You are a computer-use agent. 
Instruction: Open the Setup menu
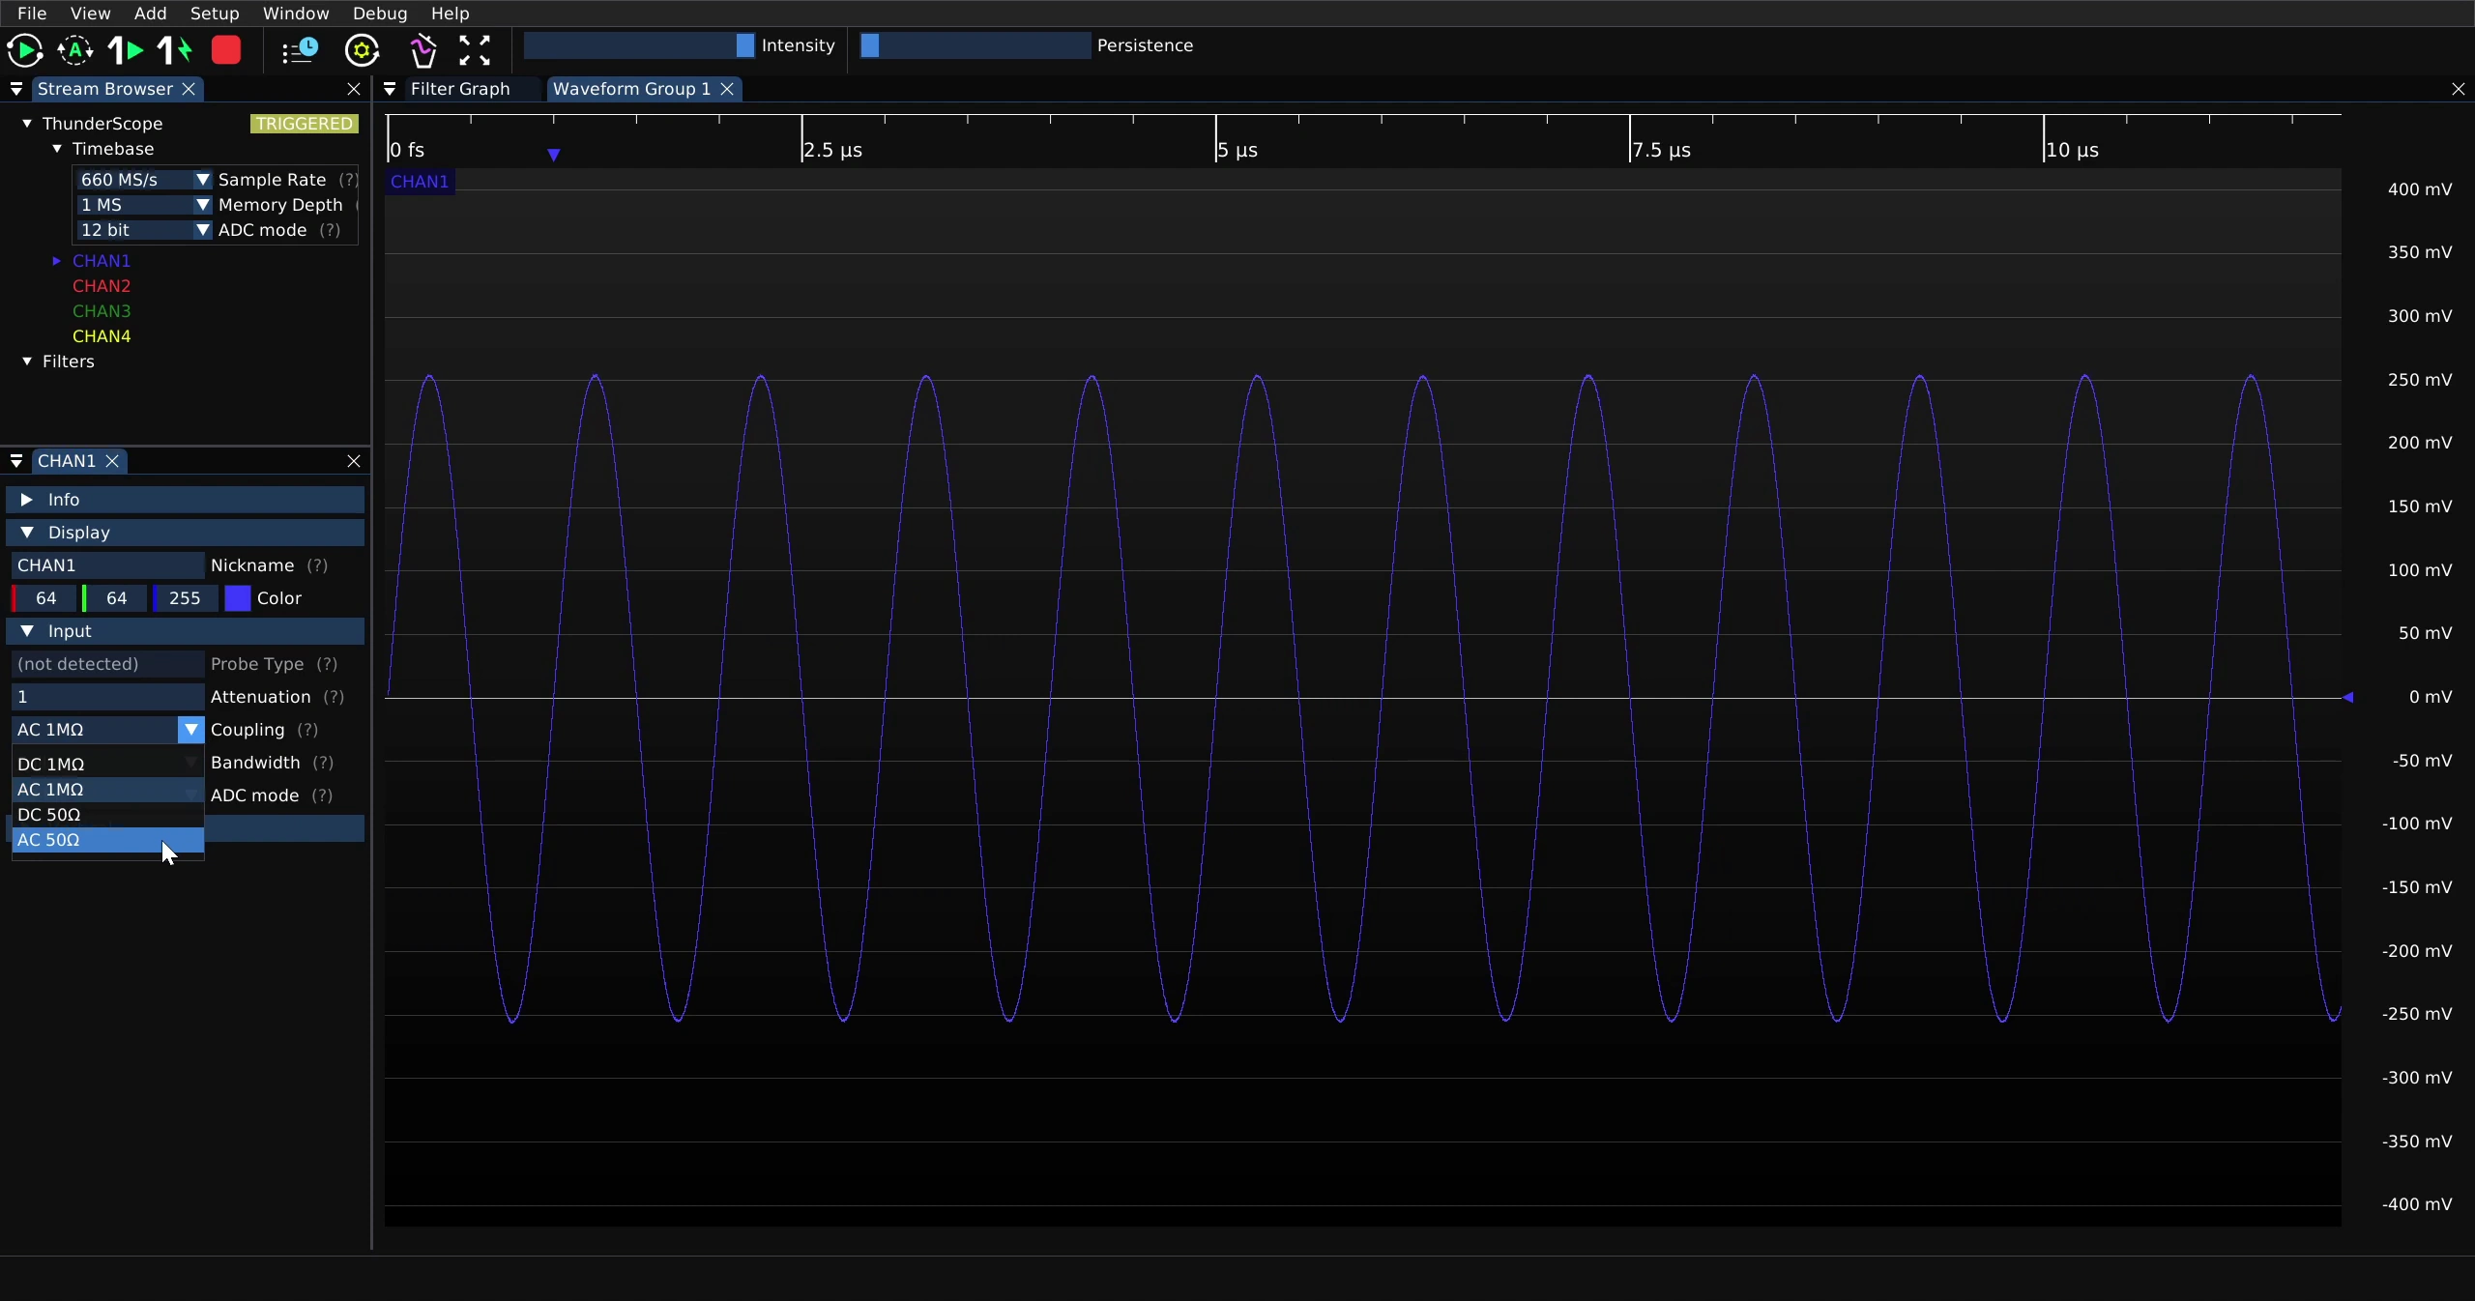[x=215, y=14]
